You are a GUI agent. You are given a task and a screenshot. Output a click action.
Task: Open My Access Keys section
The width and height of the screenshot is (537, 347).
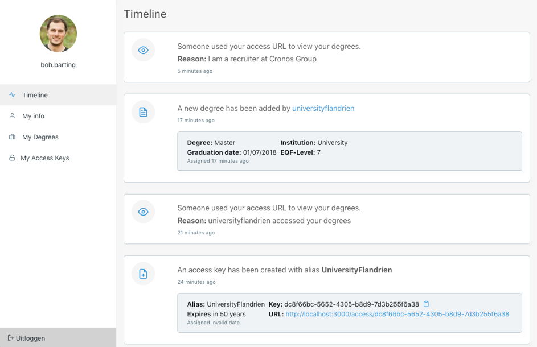pos(58,158)
